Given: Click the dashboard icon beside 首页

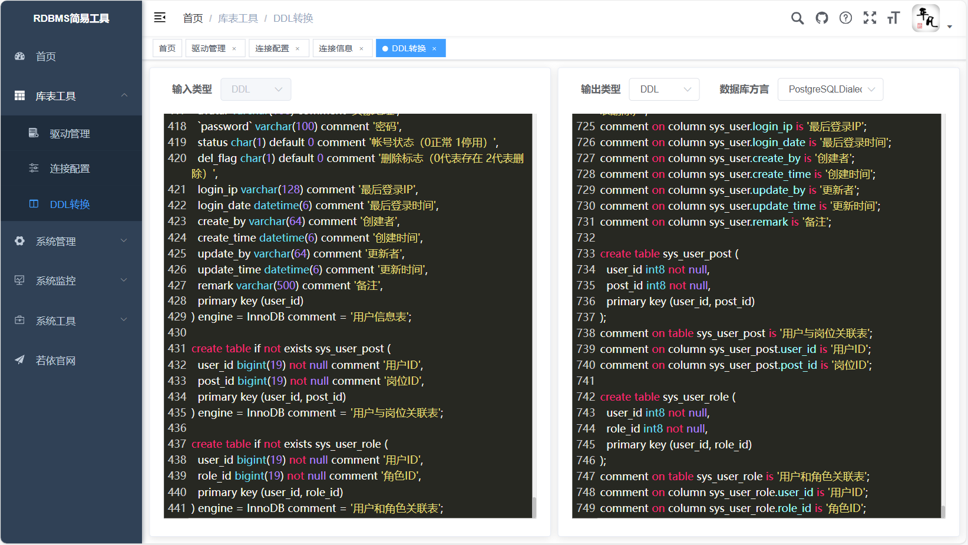Looking at the screenshot, I should pyautogui.click(x=20, y=57).
